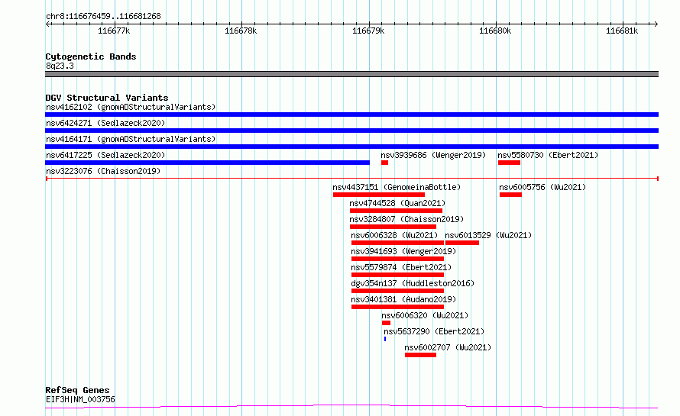The width and height of the screenshot is (680, 416).
Task: Open the nsv3401381 (Audano2019) label
Action: (x=403, y=299)
